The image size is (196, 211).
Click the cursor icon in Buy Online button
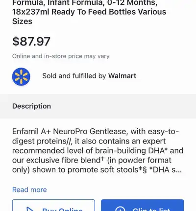point(30,210)
